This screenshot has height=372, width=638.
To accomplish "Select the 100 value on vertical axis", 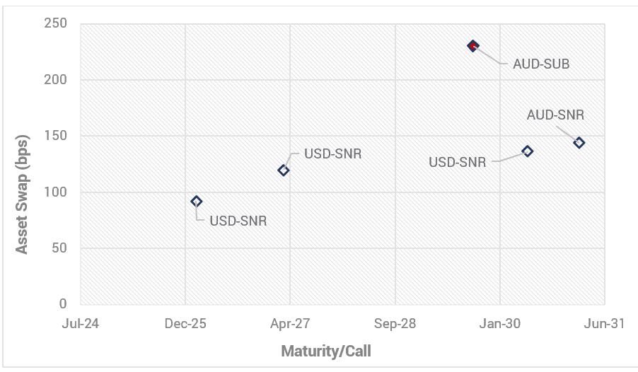I will pyautogui.click(x=59, y=192).
